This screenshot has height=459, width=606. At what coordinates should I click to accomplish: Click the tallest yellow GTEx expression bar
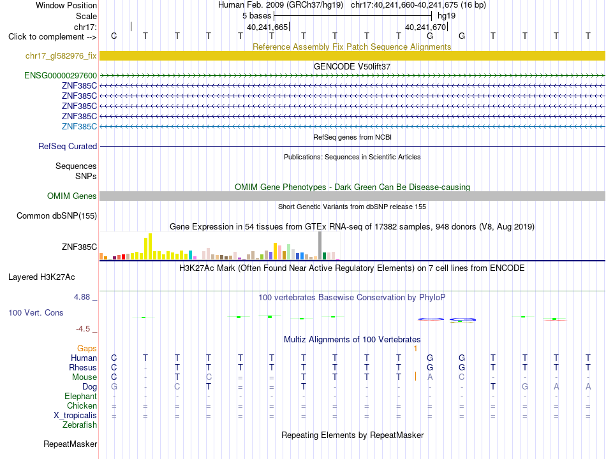(150, 246)
